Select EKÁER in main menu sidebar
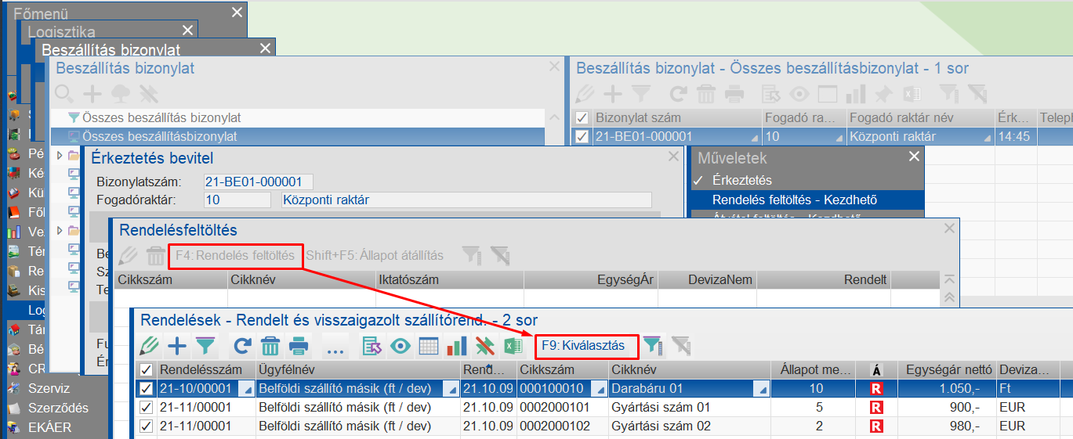Viewport: 1073px width, 439px height. click(x=49, y=427)
